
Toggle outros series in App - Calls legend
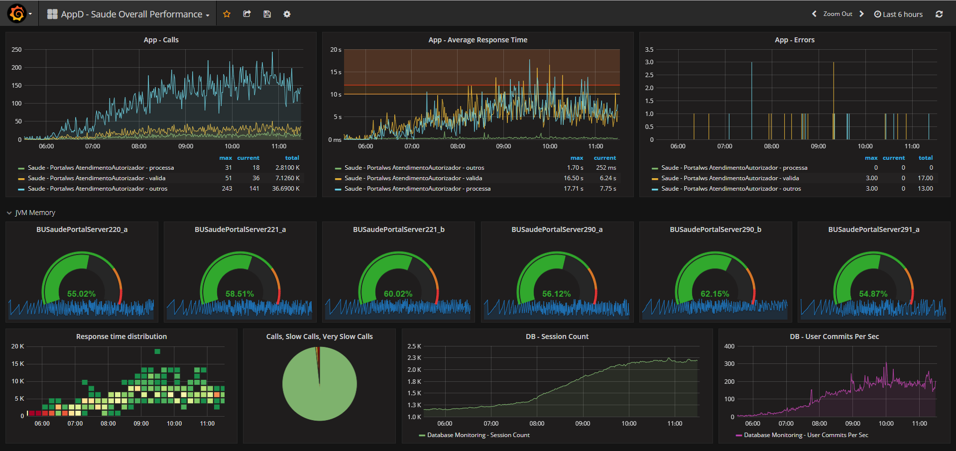(x=98, y=189)
